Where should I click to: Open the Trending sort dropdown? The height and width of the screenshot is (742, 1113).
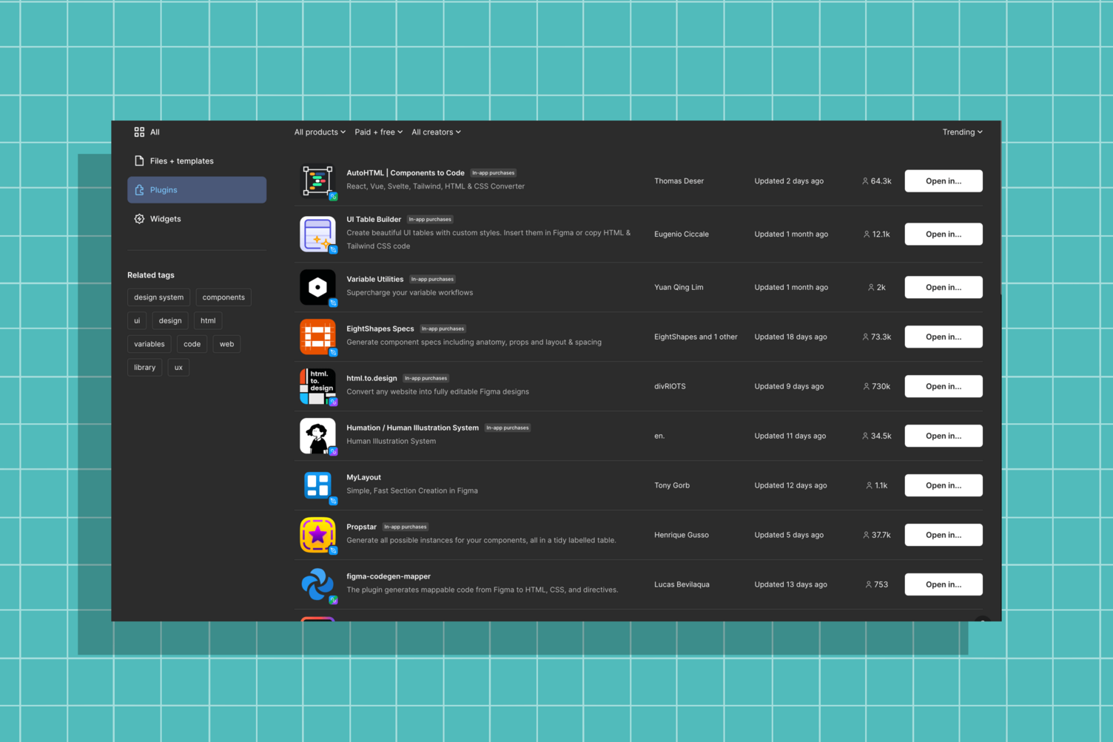(x=961, y=132)
